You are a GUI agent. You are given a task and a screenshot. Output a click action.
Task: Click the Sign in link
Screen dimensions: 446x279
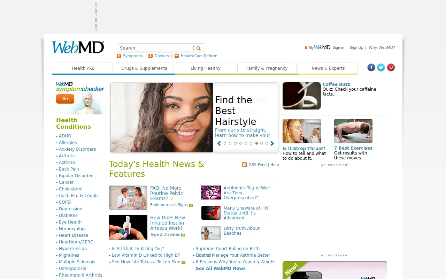point(338,47)
